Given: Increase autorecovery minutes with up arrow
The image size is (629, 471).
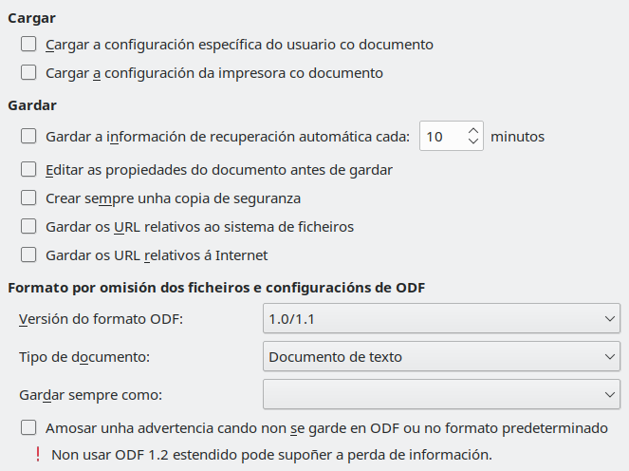Looking at the screenshot, I should (x=473, y=130).
